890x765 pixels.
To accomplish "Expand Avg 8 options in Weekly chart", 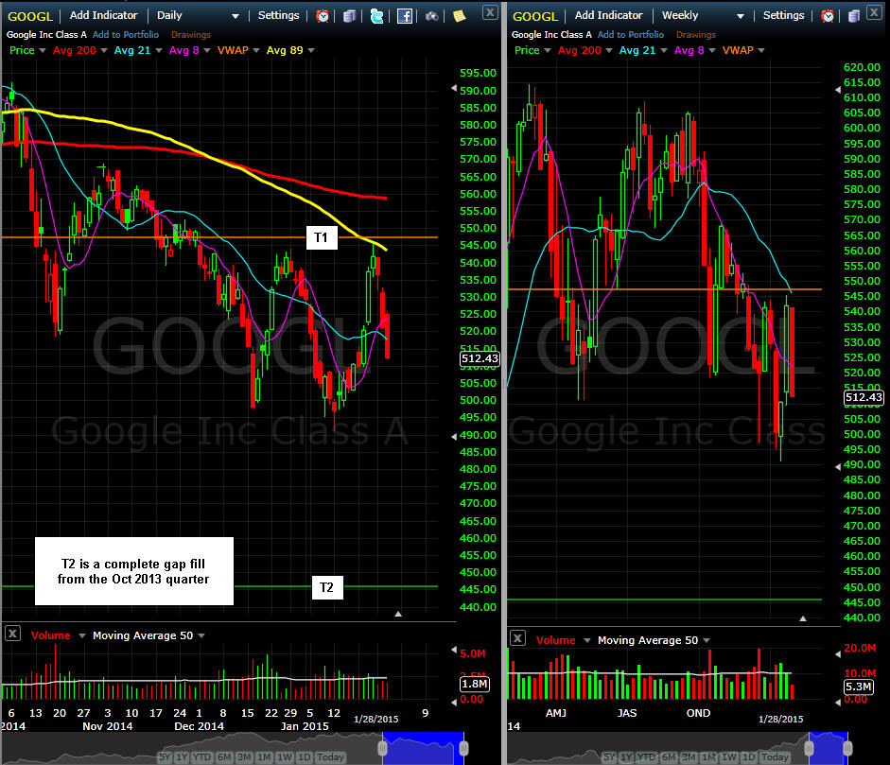I will pyautogui.click(x=712, y=50).
